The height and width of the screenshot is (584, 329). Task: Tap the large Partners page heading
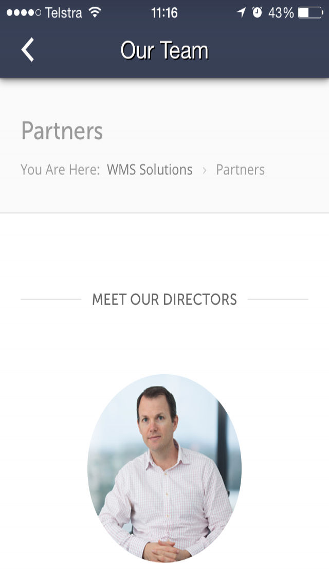click(x=62, y=131)
